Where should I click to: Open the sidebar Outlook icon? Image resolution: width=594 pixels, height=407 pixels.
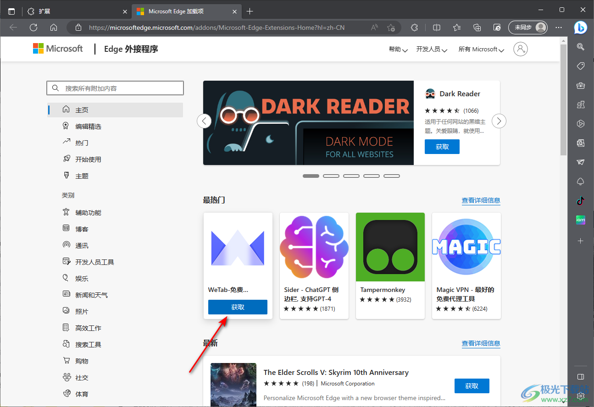pyautogui.click(x=581, y=143)
